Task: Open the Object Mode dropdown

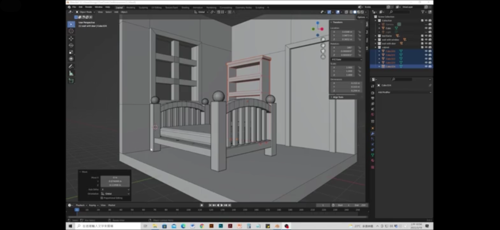Action: [84, 12]
